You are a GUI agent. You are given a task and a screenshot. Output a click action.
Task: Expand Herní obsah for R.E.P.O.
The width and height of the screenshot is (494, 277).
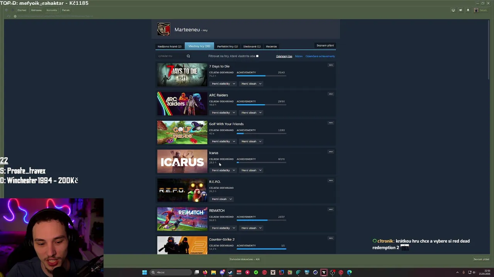click(222, 199)
